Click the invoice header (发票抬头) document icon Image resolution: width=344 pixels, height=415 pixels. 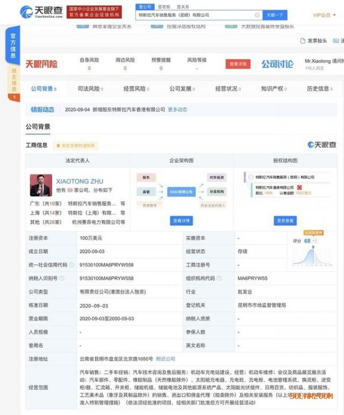click(x=303, y=41)
